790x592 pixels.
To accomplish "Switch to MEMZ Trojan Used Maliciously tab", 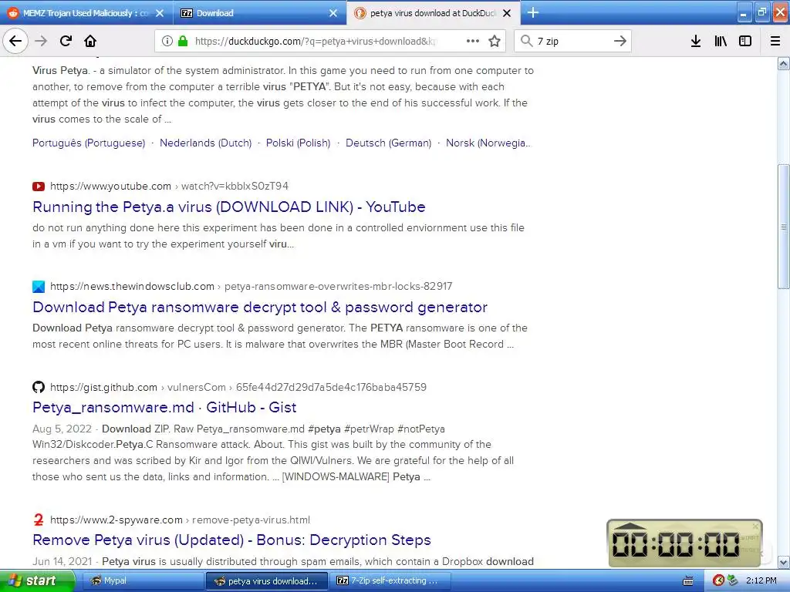I will click(x=86, y=13).
